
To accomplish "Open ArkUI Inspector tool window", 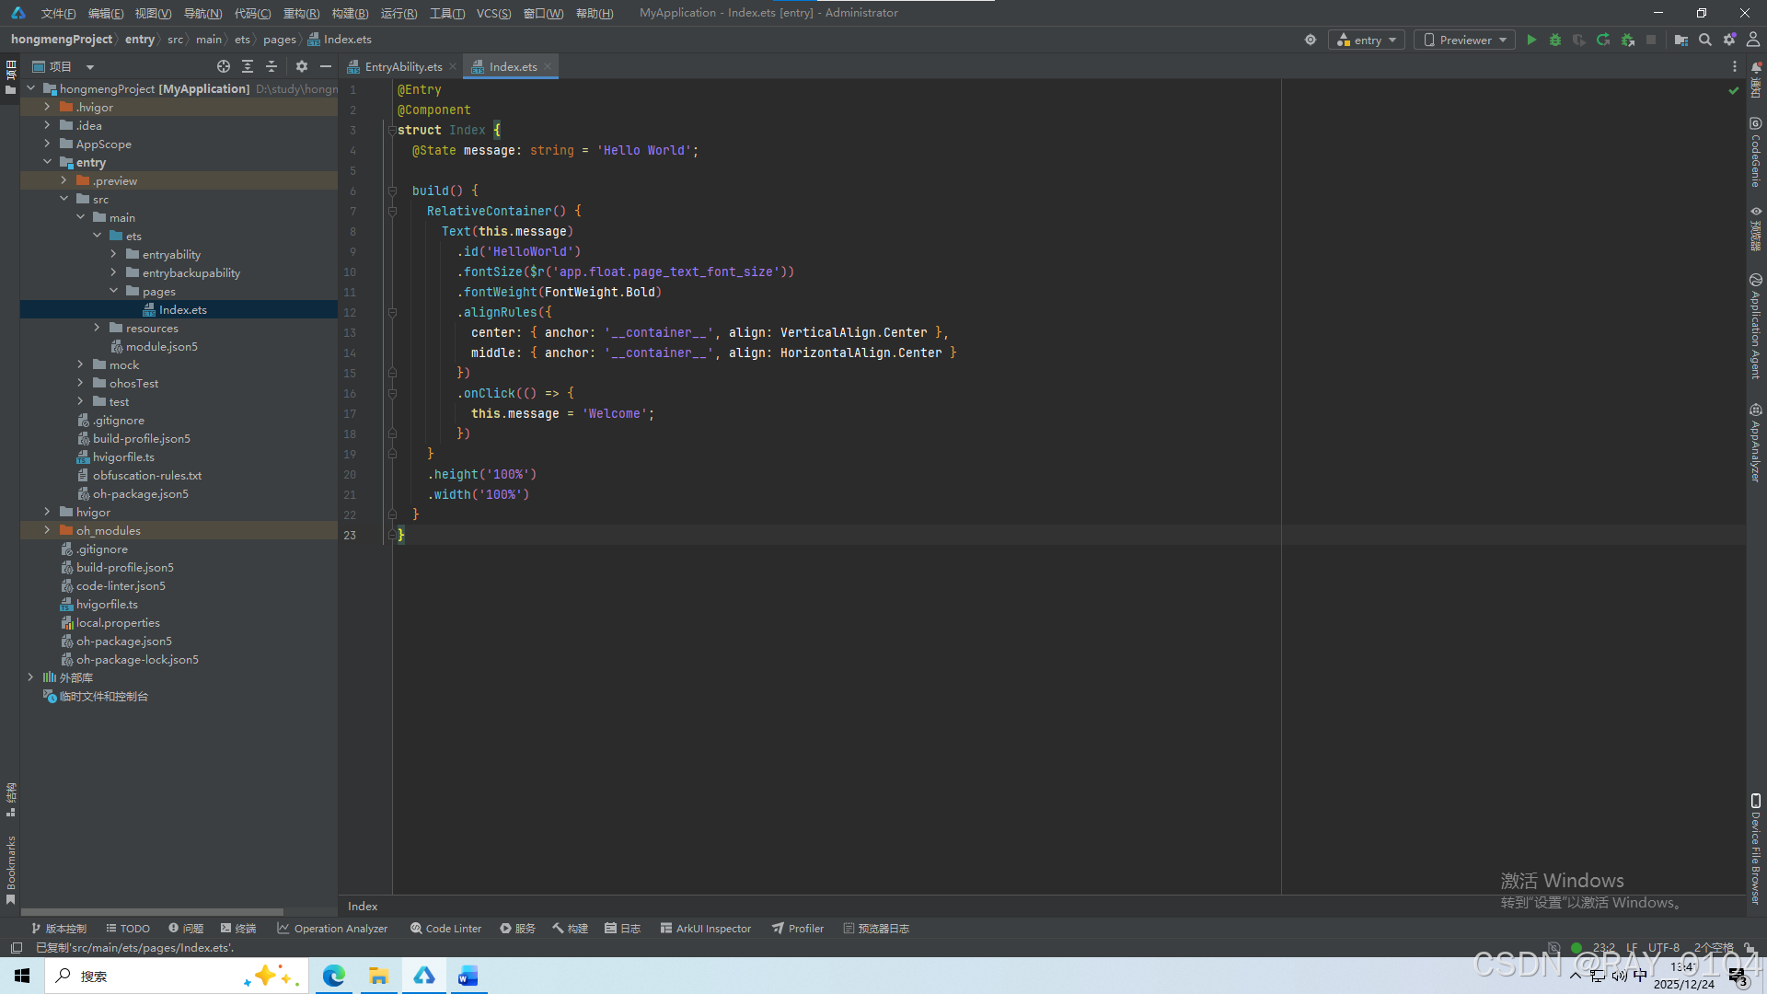I will pos(705,929).
